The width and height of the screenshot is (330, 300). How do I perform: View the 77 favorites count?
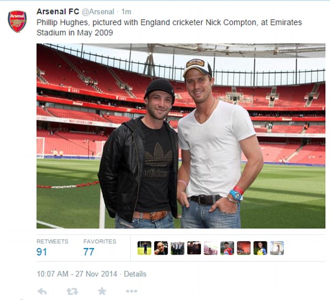(89, 252)
